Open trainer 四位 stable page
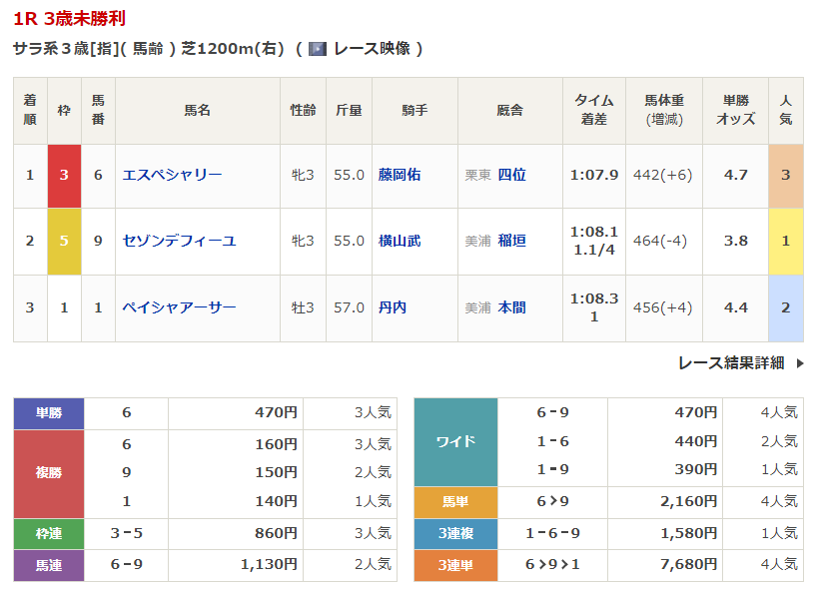This screenshot has width=821, height=592. [x=511, y=175]
